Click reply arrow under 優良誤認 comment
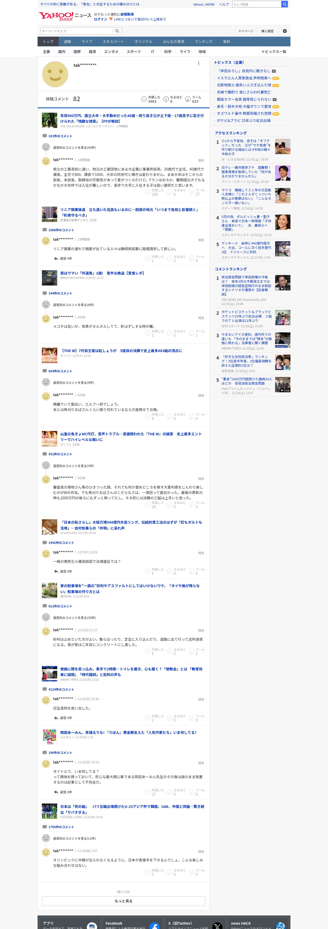Image resolution: width=328 pixels, height=929 pixels. click(x=56, y=571)
